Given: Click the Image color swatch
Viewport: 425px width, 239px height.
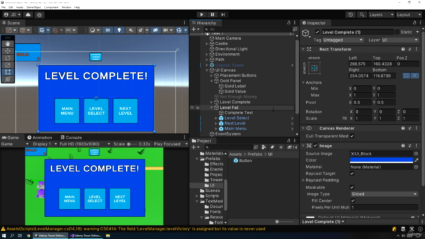Looking at the screenshot, I should pos(381,160).
